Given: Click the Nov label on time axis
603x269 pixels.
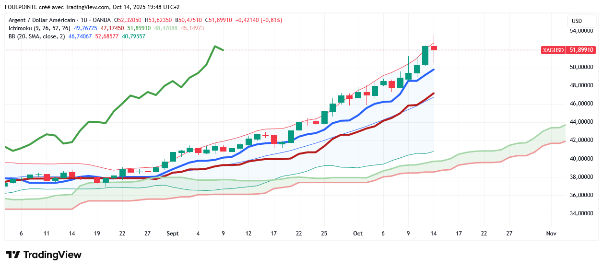Looking at the screenshot, I should [551, 234].
